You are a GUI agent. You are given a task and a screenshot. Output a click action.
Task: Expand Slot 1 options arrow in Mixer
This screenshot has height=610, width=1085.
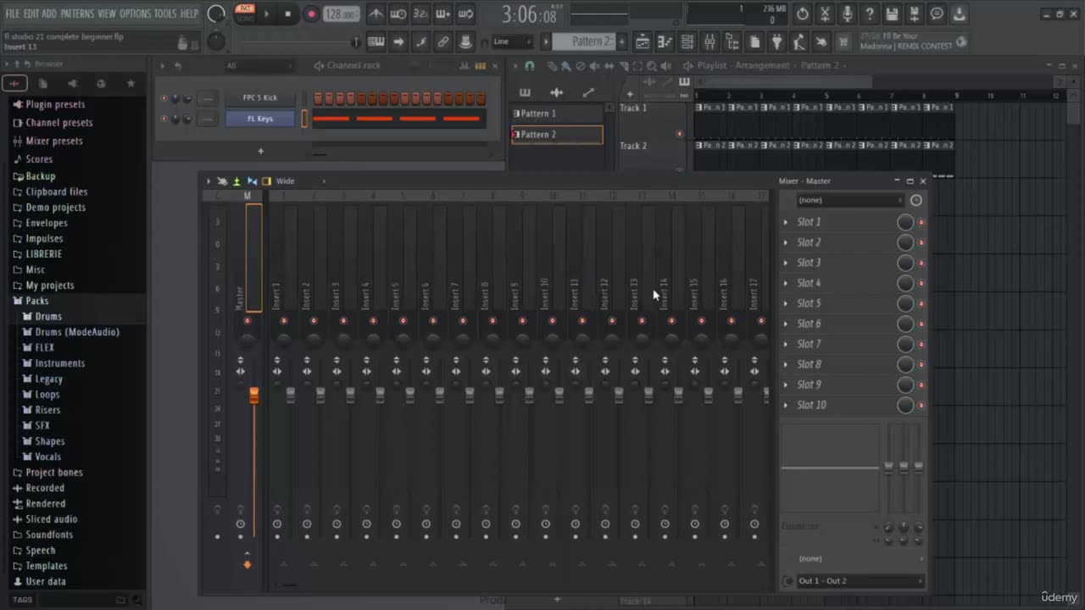(x=786, y=222)
